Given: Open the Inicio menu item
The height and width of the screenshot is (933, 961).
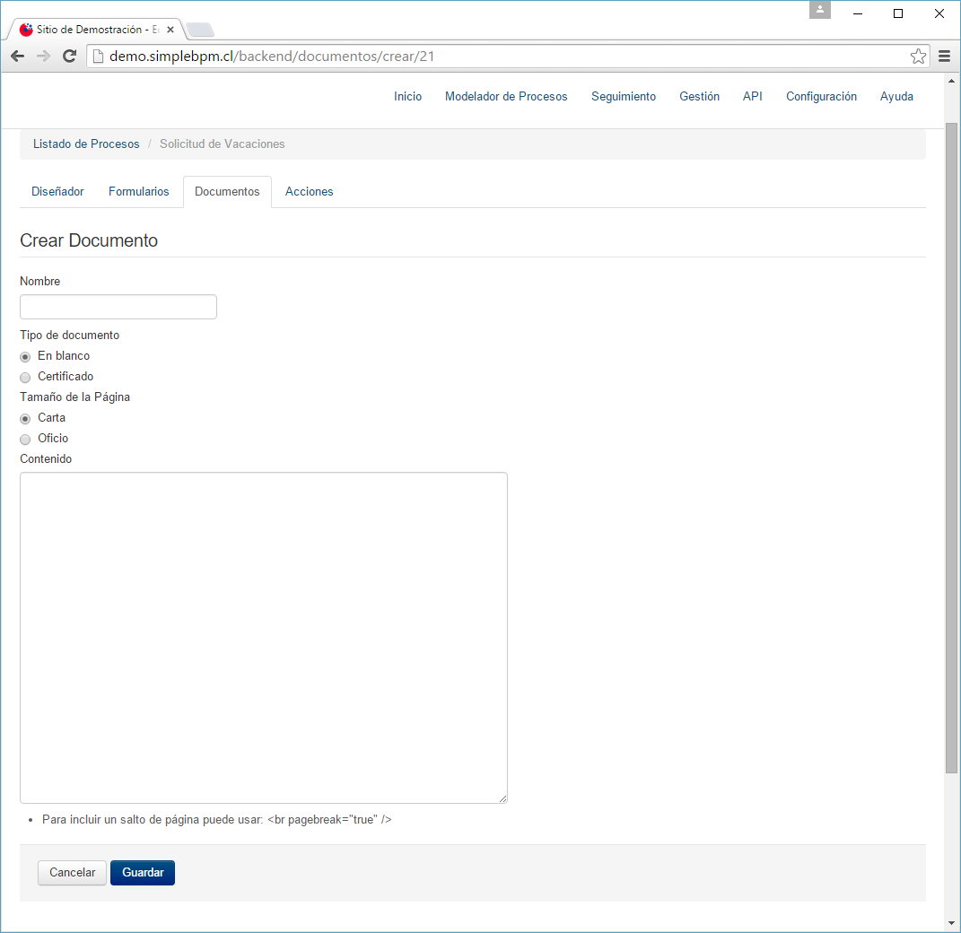Looking at the screenshot, I should [x=407, y=96].
